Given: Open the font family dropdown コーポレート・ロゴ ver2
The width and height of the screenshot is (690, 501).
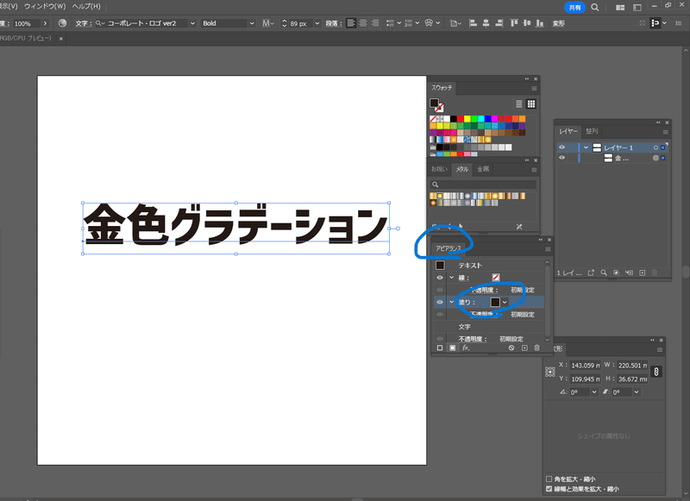Looking at the screenshot, I should click(192, 23).
